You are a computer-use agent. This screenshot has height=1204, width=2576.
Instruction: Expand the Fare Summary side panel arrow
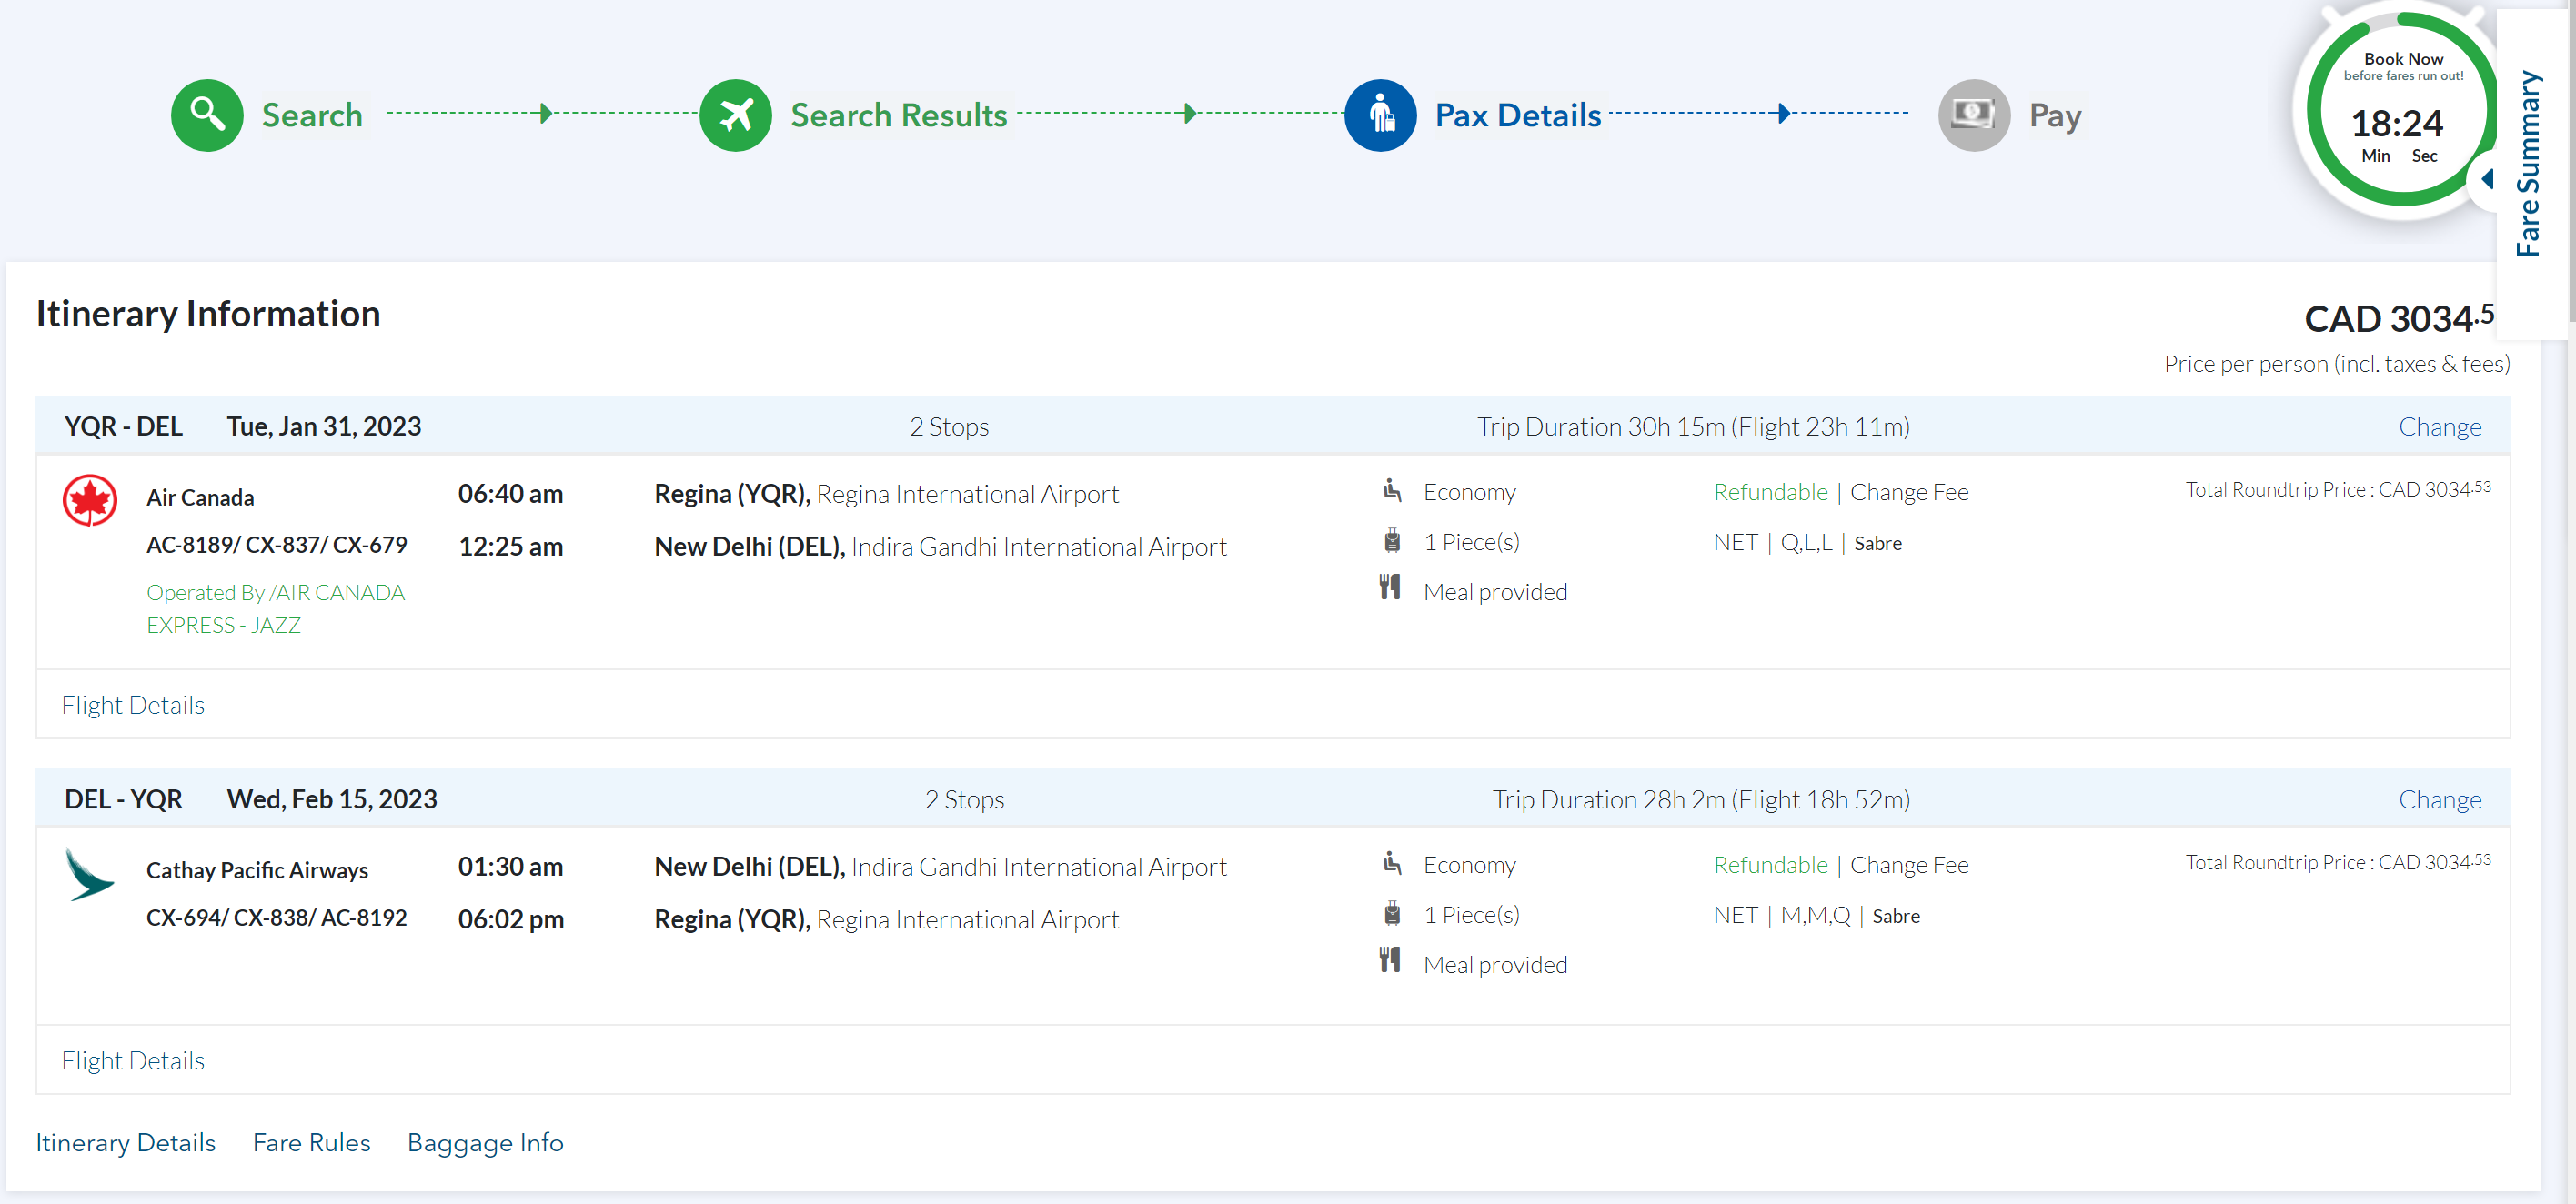click(2487, 179)
